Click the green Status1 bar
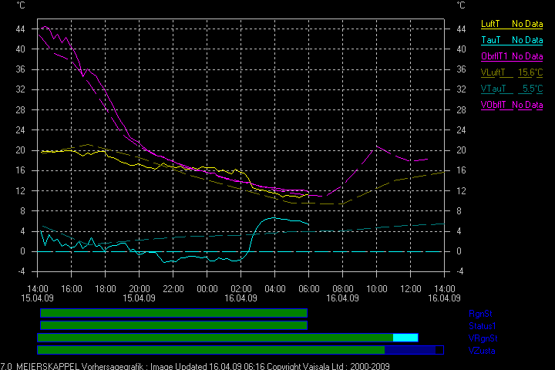The height and width of the screenshot is (370, 555). point(173,325)
